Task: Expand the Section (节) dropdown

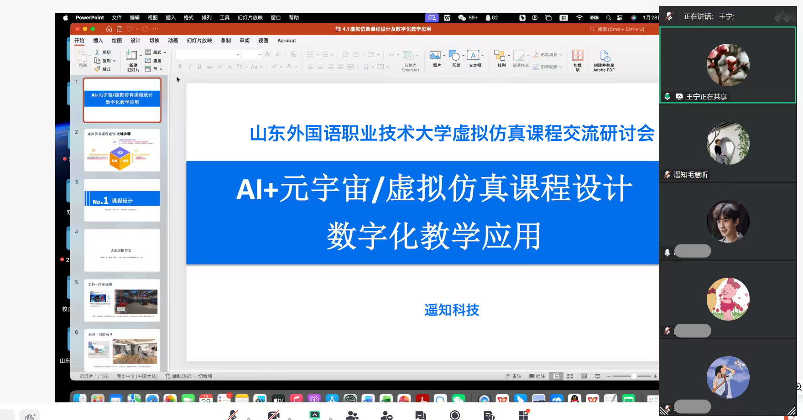Action: point(154,69)
